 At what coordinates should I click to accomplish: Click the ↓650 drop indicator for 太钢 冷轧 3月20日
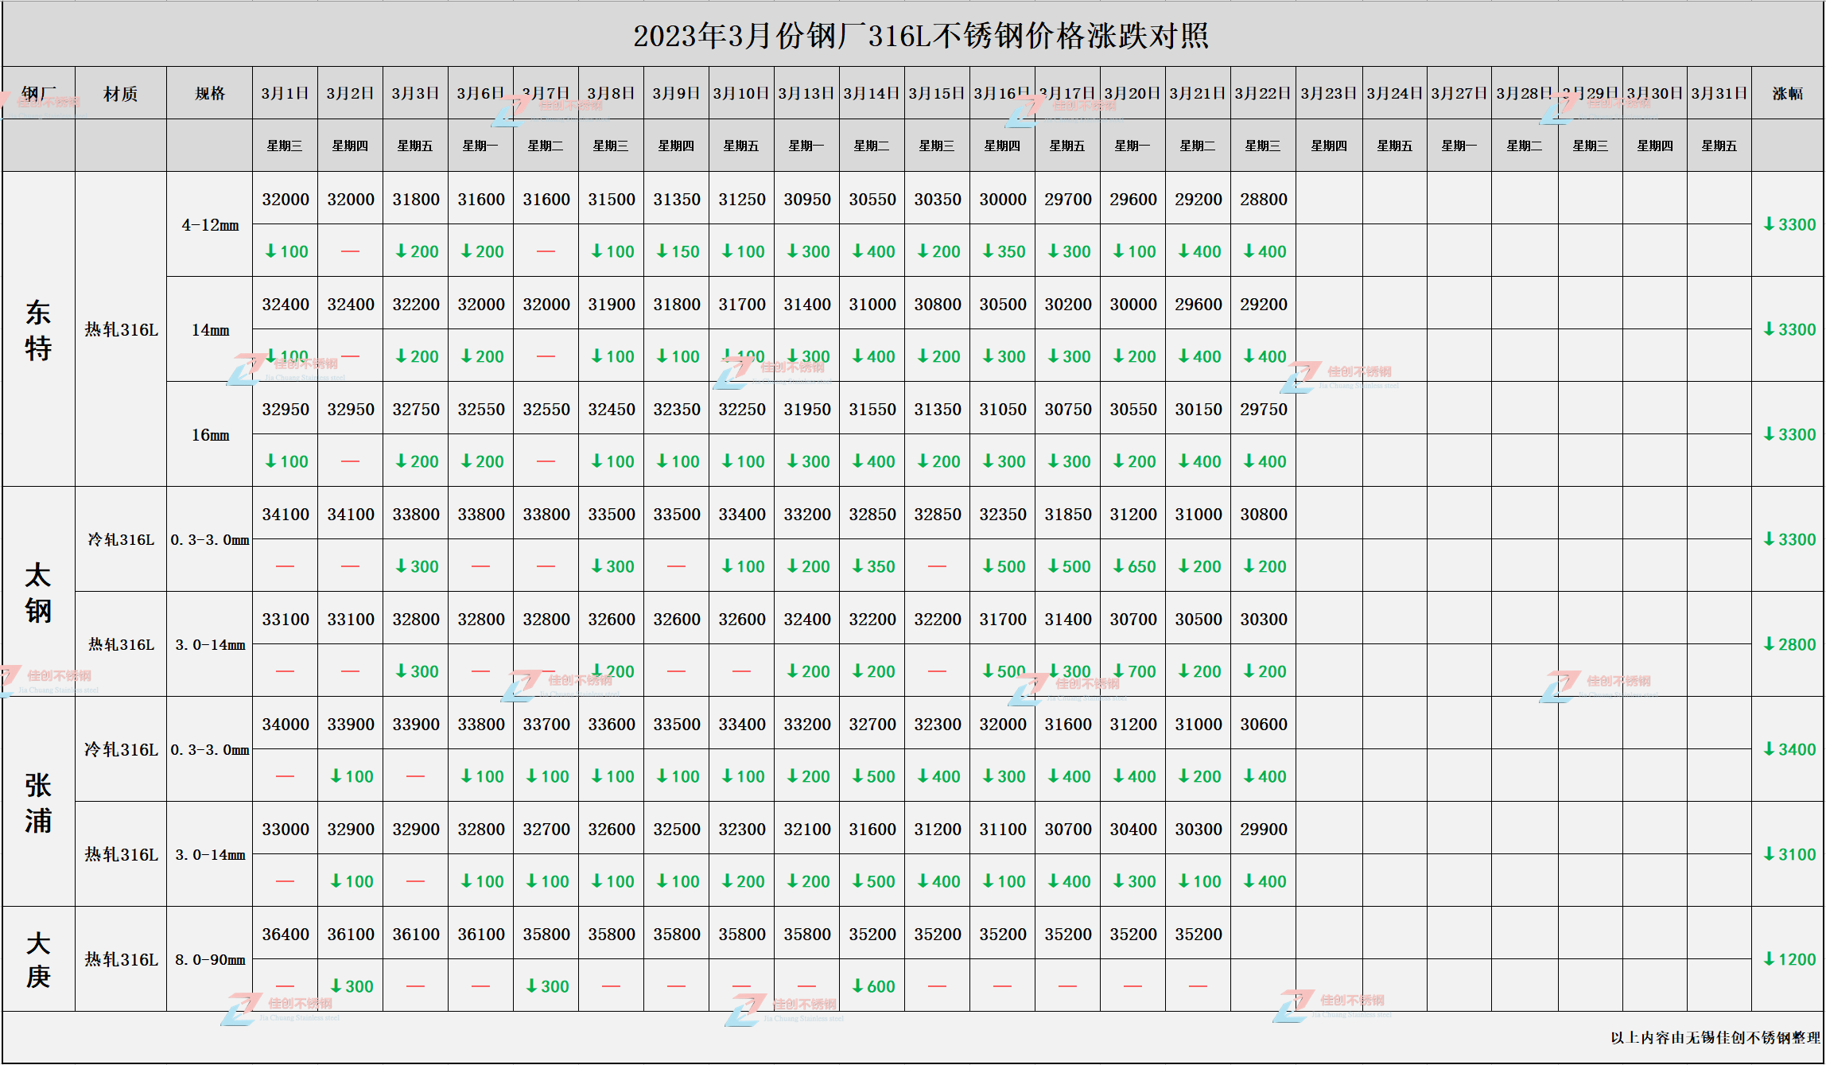click(x=1133, y=566)
